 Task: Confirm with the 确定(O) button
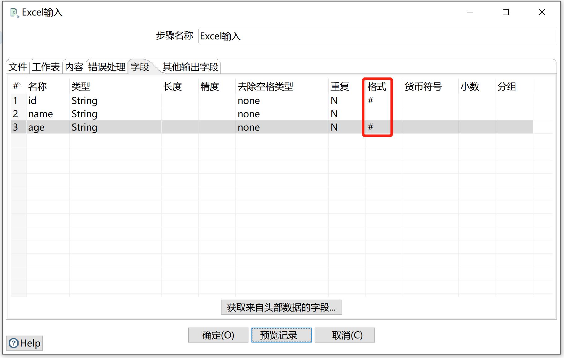tap(218, 335)
